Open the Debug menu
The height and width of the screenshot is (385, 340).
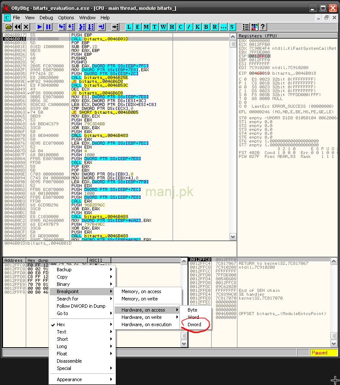tap(46, 18)
